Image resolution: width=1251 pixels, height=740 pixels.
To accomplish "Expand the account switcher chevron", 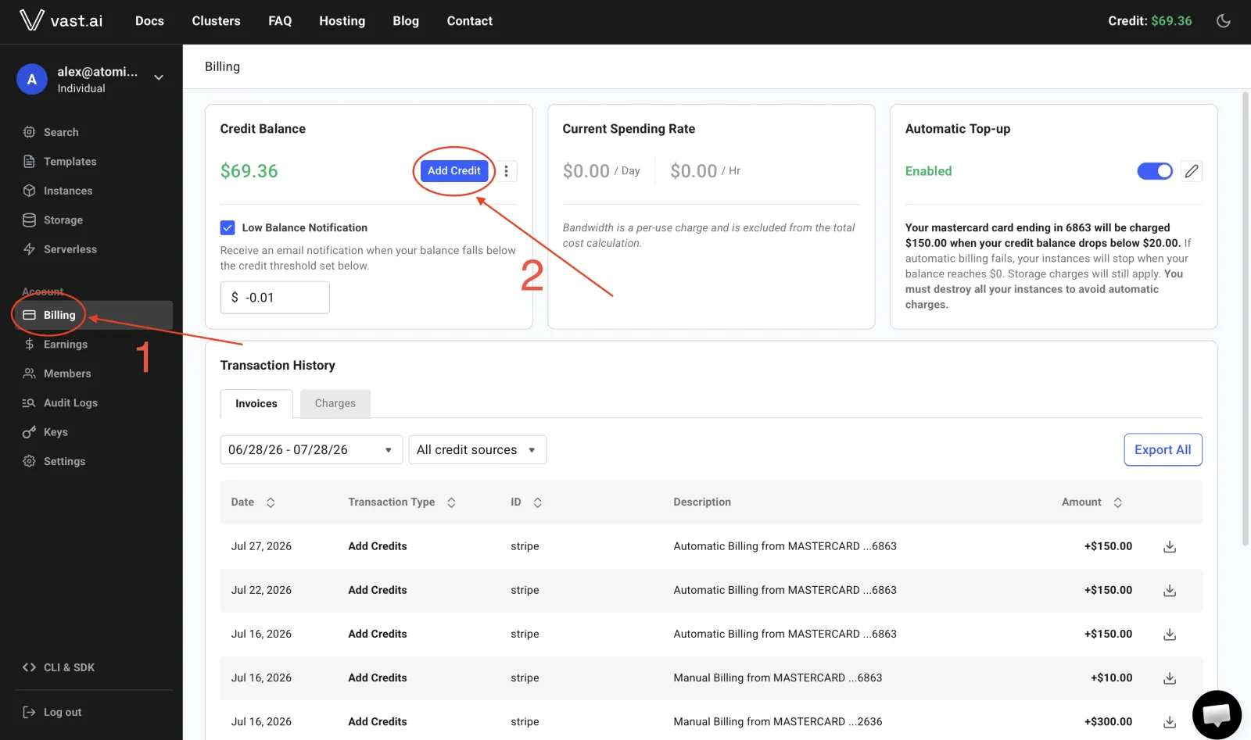I will [x=159, y=77].
